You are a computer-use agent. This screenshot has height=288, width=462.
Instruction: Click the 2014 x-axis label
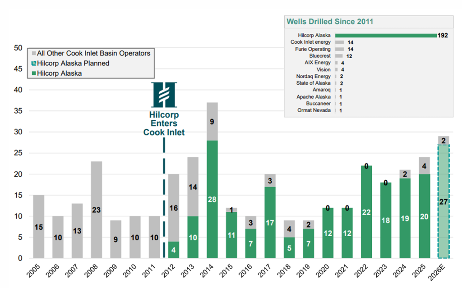pos(207,271)
